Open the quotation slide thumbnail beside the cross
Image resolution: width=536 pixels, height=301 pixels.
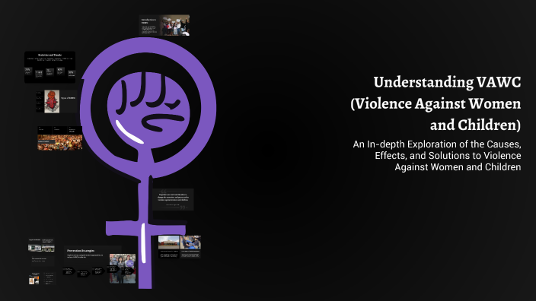point(173,199)
